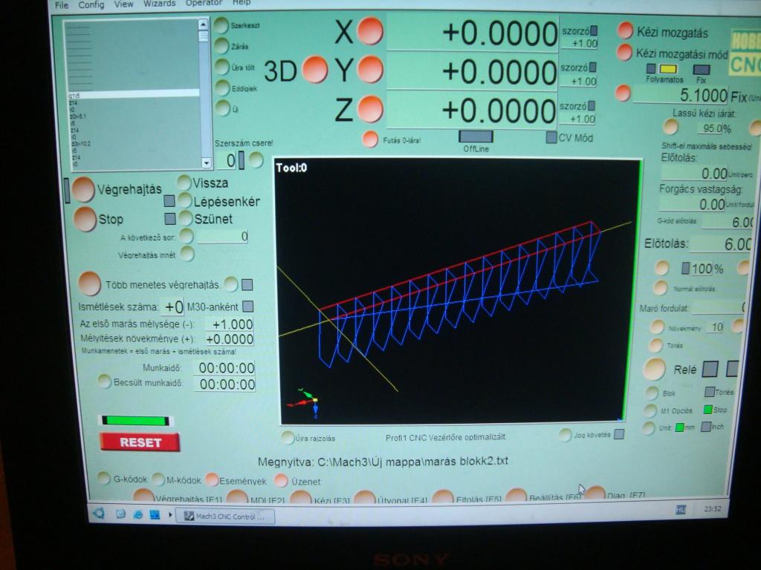Zero the Y axis with its round button
Screen dimensions: 761x570
(x=370, y=69)
